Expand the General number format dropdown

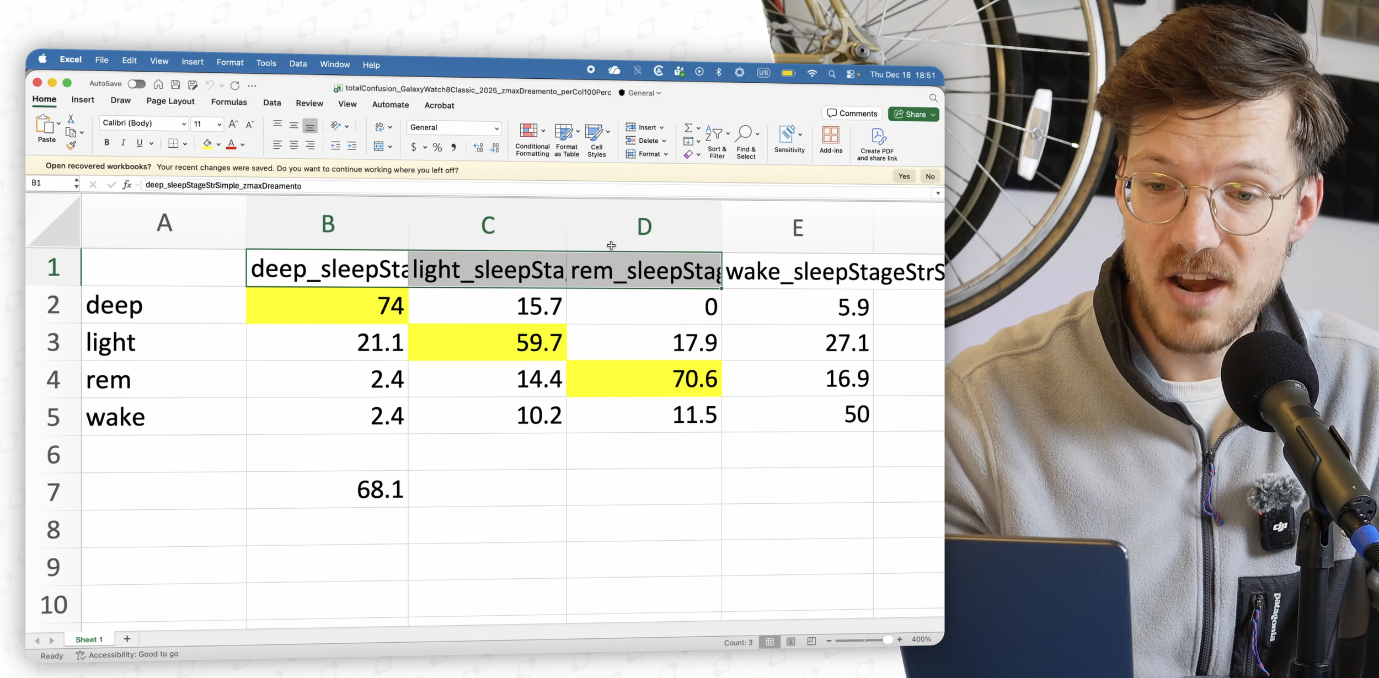tap(496, 128)
